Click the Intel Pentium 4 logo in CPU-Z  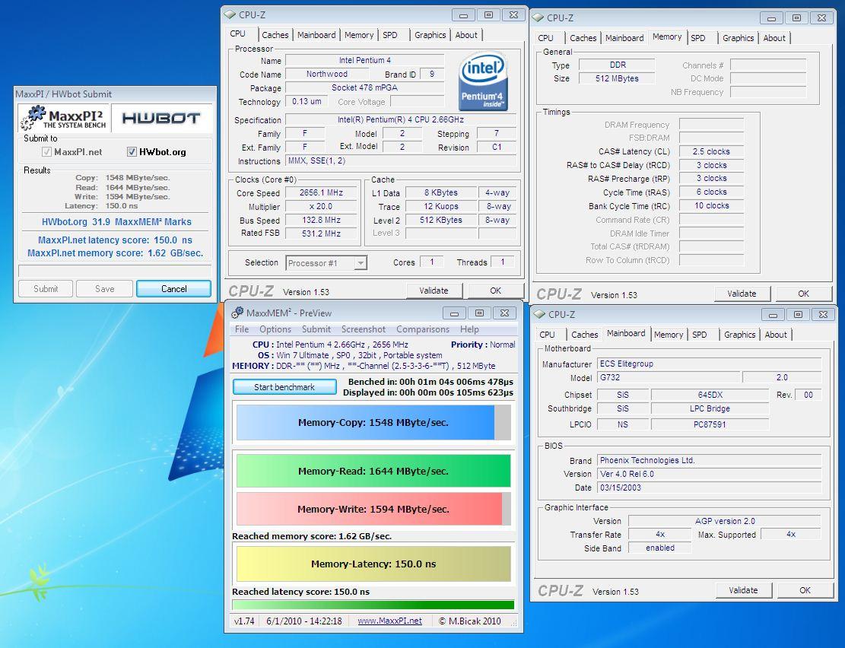pos(483,81)
